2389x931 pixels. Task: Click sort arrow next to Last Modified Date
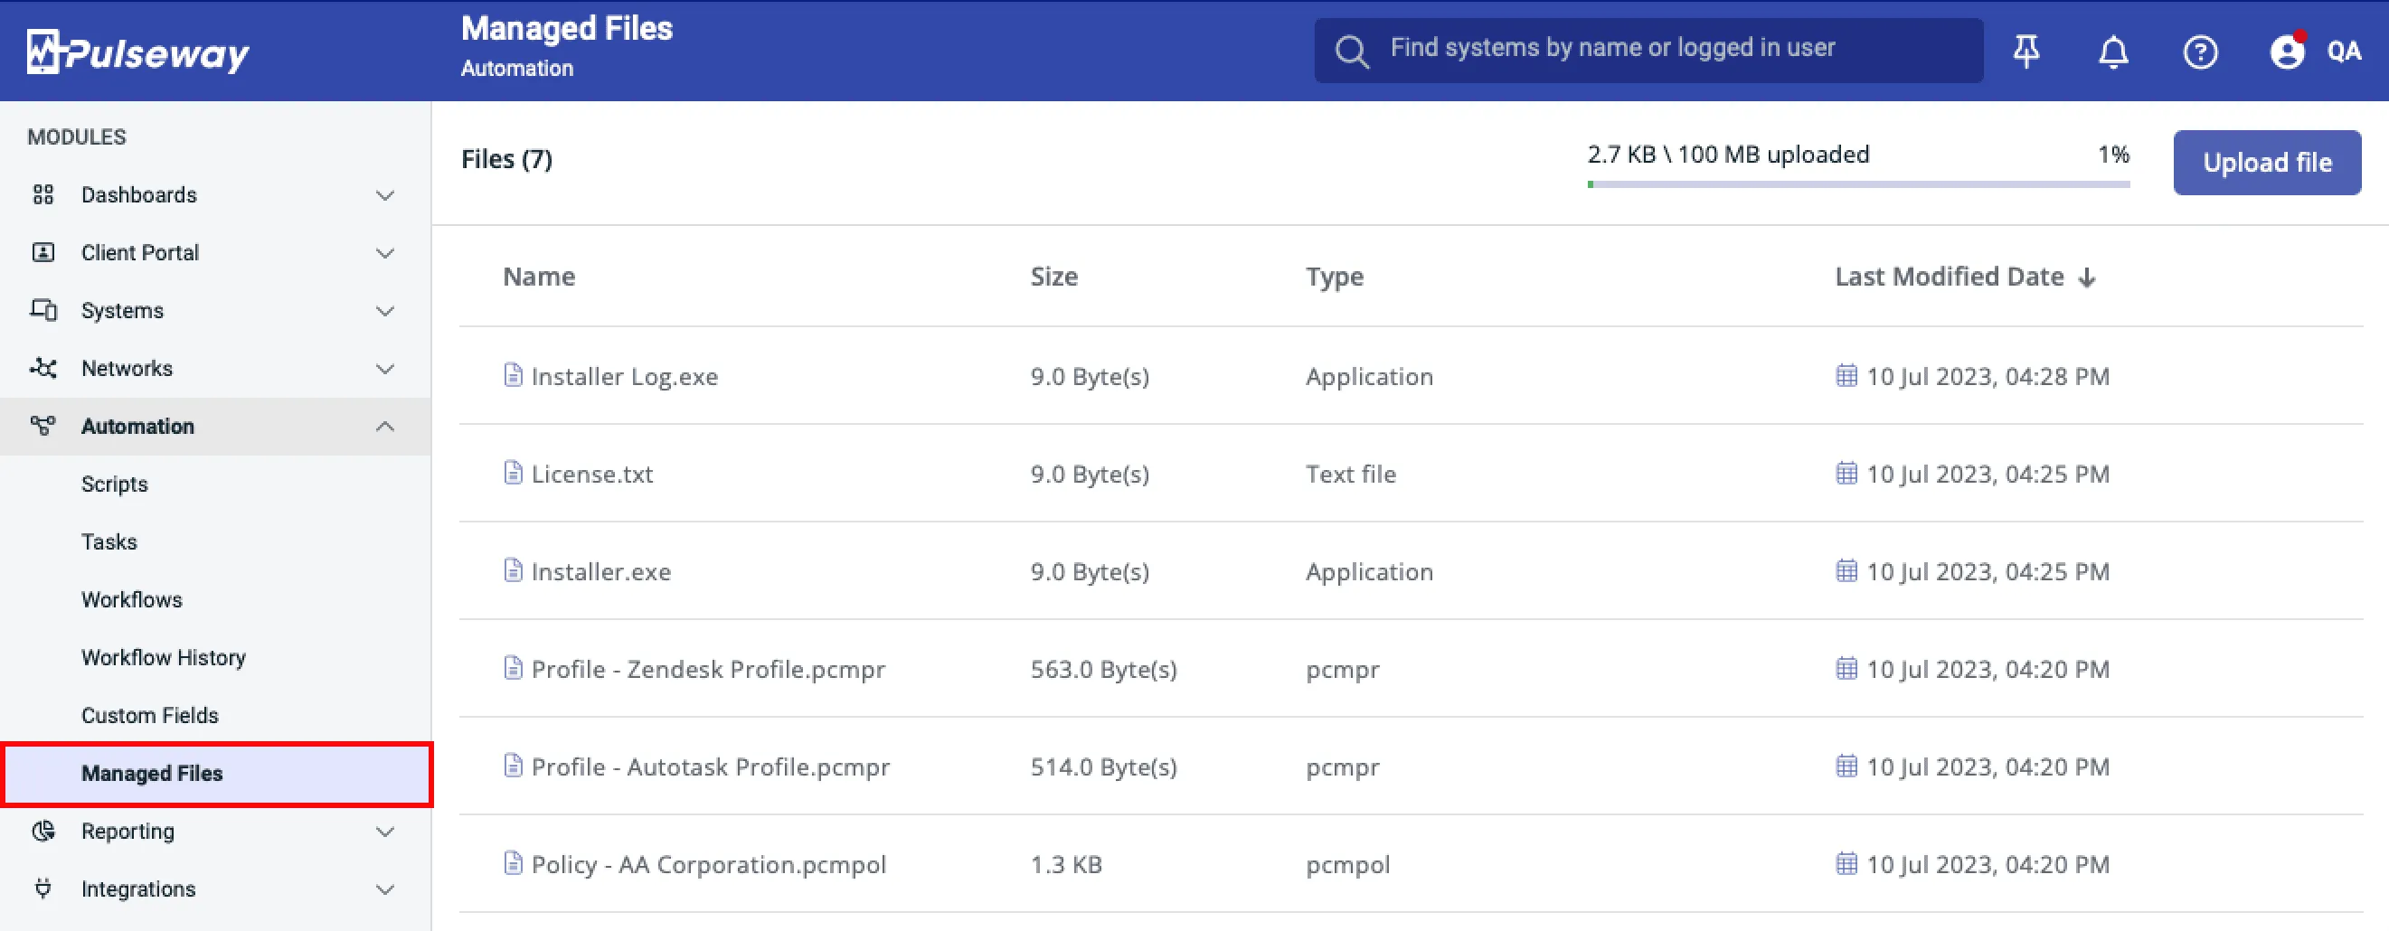[2087, 277]
